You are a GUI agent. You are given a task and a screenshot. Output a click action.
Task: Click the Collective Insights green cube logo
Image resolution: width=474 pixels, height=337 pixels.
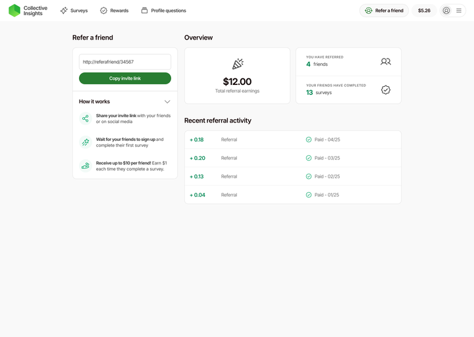[x=14, y=11]
